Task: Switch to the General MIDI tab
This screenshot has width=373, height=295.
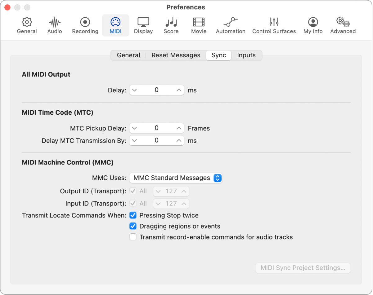Action: 128,55
